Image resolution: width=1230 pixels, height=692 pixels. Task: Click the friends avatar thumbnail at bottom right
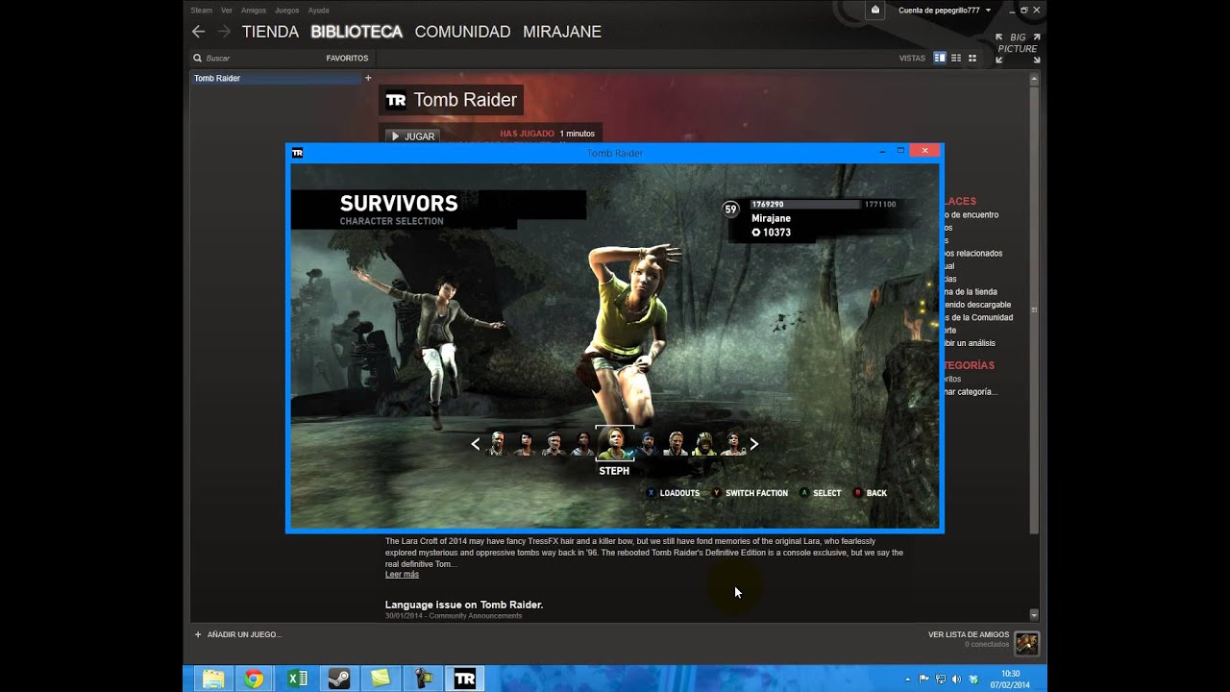[1026, 643]
